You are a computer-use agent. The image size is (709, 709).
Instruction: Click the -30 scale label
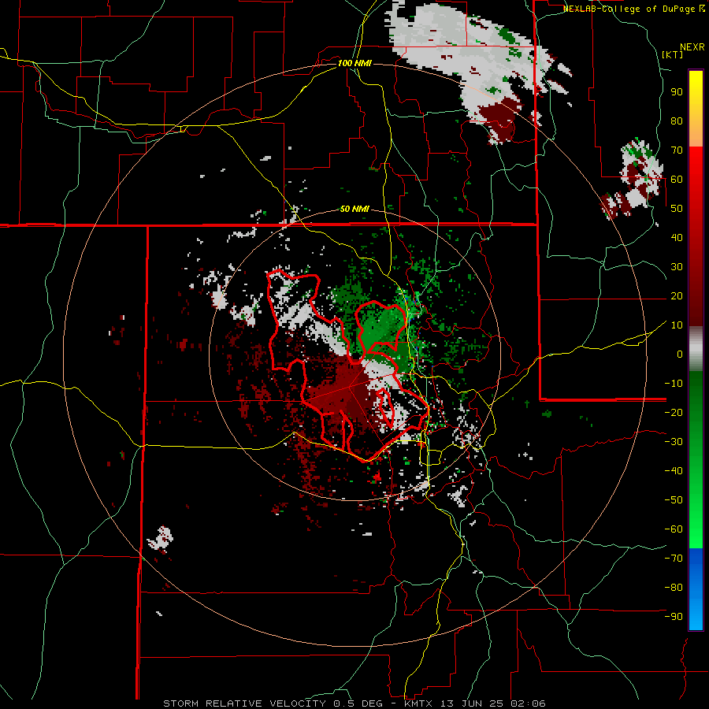[x=674, y=442]
